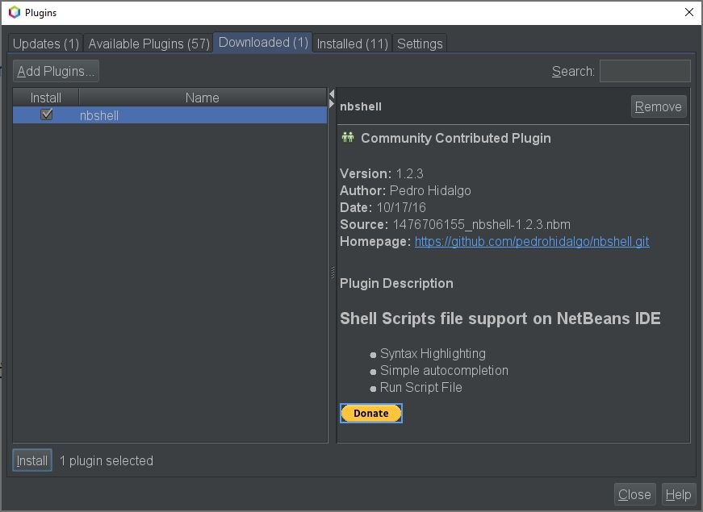Click the right-pointing splitter arrow
The height and width of the screenshot is (512, 703).
(x=331, y=104)
